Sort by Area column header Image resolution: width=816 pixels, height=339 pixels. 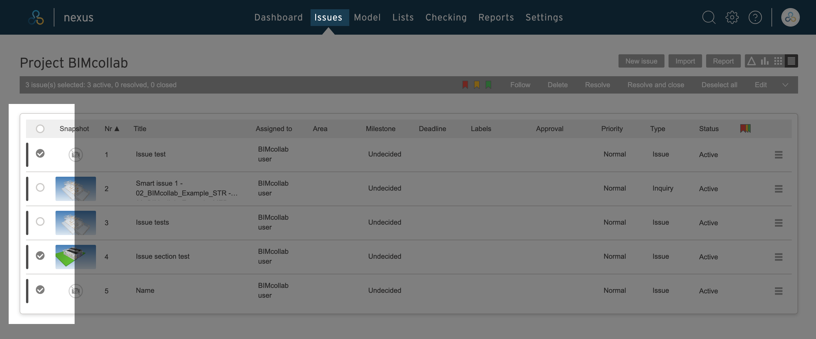pos(320,129)
